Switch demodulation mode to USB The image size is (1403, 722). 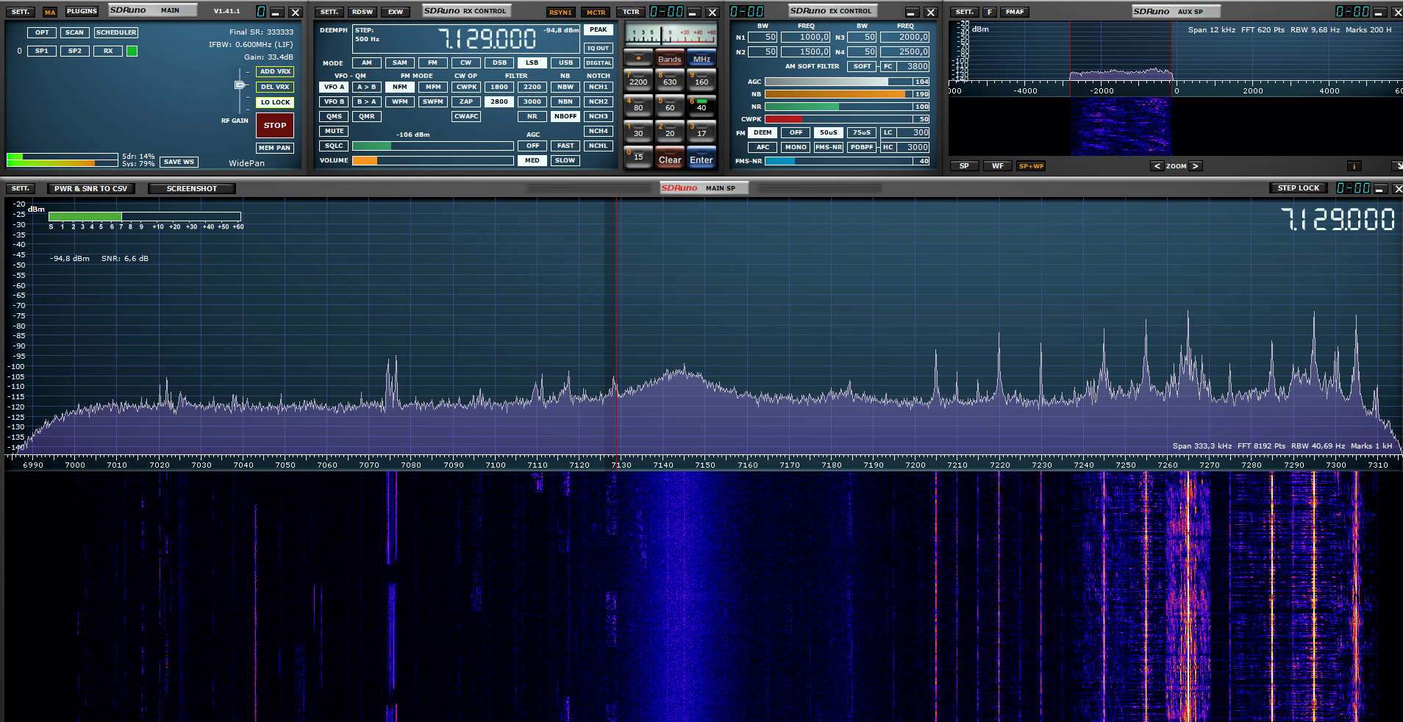[565, 62]
